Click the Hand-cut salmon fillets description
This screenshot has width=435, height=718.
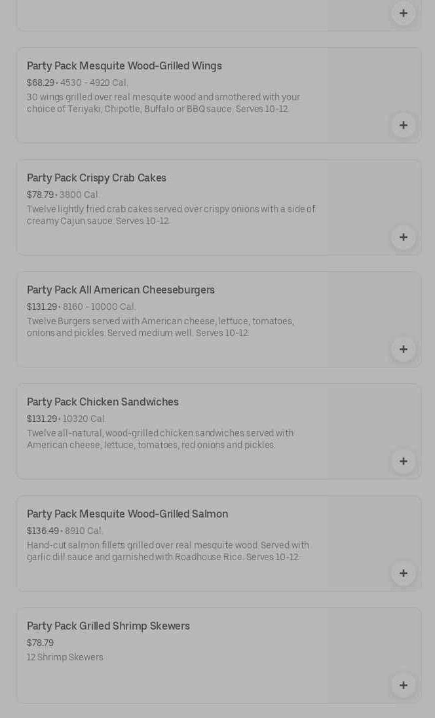click(x=168, y=552)
